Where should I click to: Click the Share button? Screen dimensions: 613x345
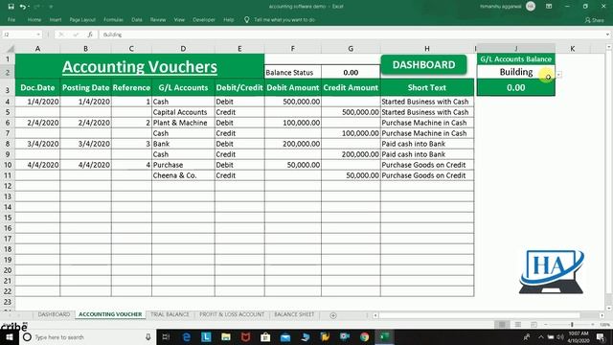595,19
